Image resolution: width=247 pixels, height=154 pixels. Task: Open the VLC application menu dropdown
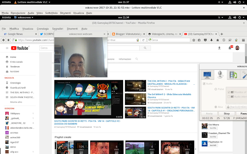(32, 2)
